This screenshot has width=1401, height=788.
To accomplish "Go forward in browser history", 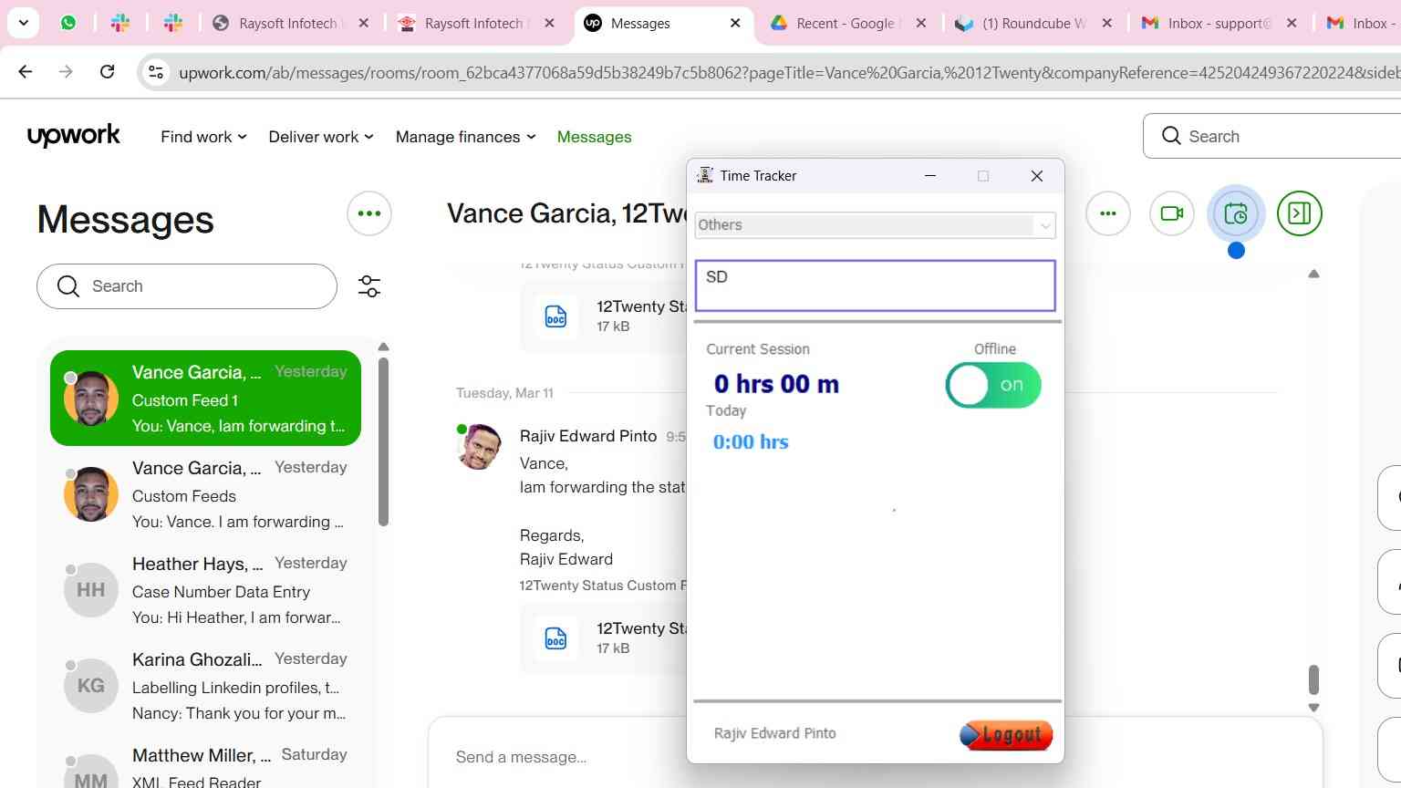I will 66,71.
